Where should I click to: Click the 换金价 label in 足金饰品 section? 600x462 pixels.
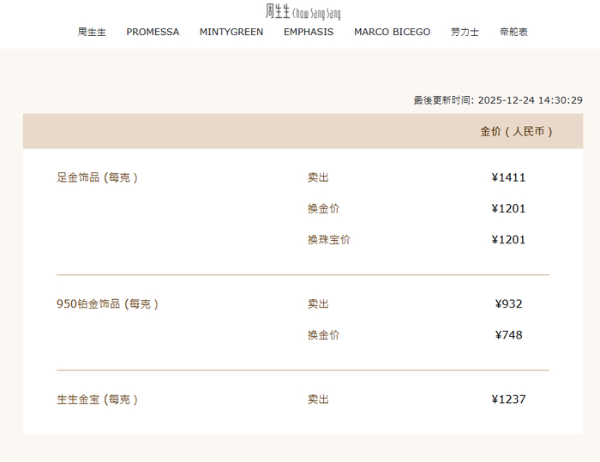coord(323,208)
